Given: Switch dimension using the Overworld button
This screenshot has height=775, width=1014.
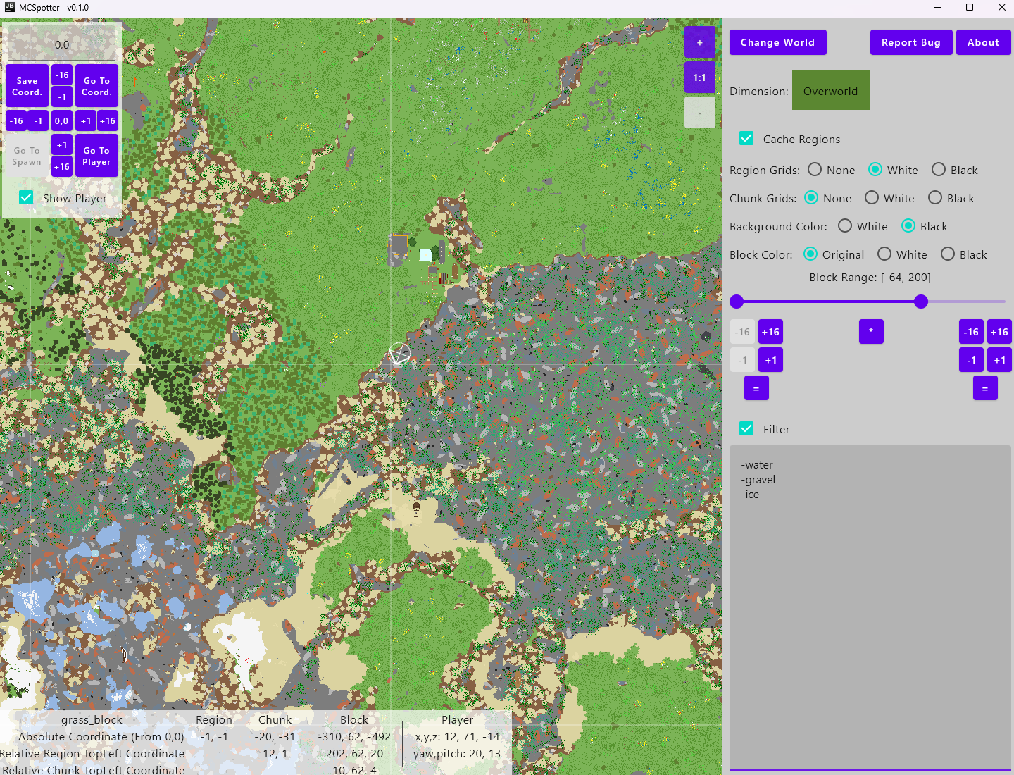Looking at the screenshot, I should click(830, 90).
